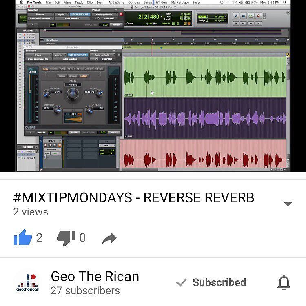Click the D-Verb preview speaker button
Image resolution: width=306 pixels, height=306 pixels.
tap(31, 133)
